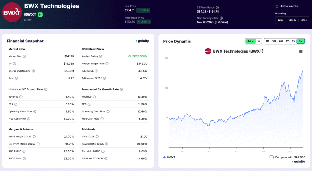Click info icon next to Analyst Rating
This screenshot has height=171, width=312.
(x=101, y=56)
